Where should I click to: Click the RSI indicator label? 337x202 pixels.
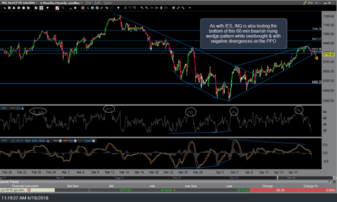click(4, 108)
